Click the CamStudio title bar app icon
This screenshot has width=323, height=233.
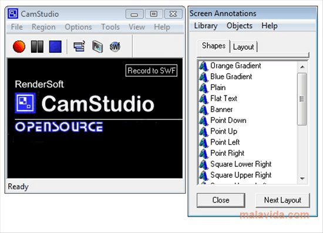point(13,13)
